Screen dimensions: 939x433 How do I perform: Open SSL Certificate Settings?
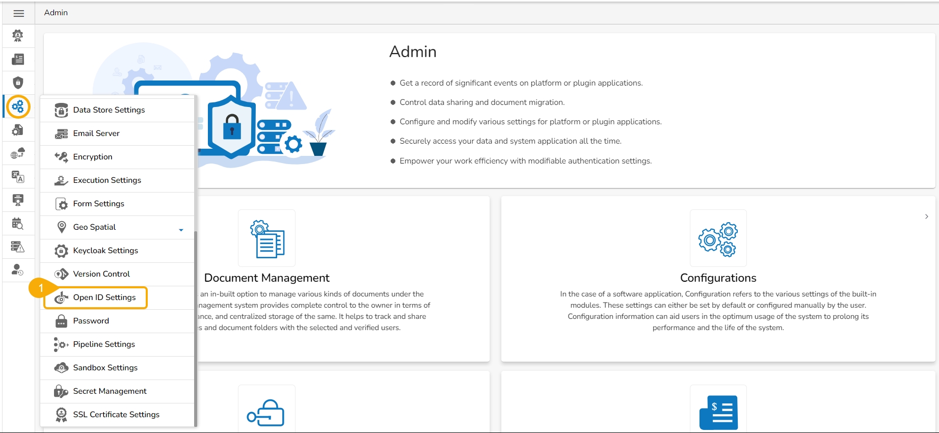(117, 415)
